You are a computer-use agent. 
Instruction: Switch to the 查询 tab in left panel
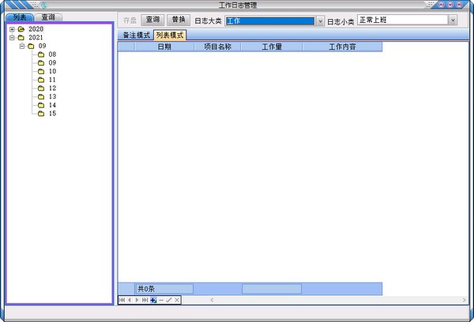pos(49,17)
